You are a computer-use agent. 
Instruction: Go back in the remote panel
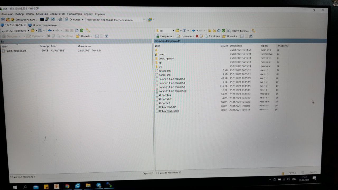tap(194, 31)
